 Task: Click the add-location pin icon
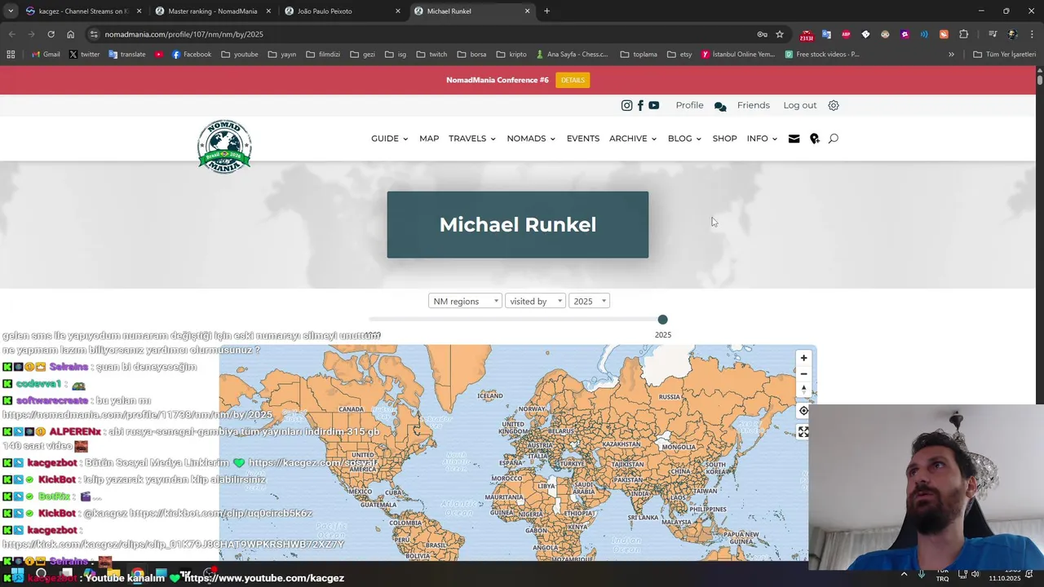(814, 139)
